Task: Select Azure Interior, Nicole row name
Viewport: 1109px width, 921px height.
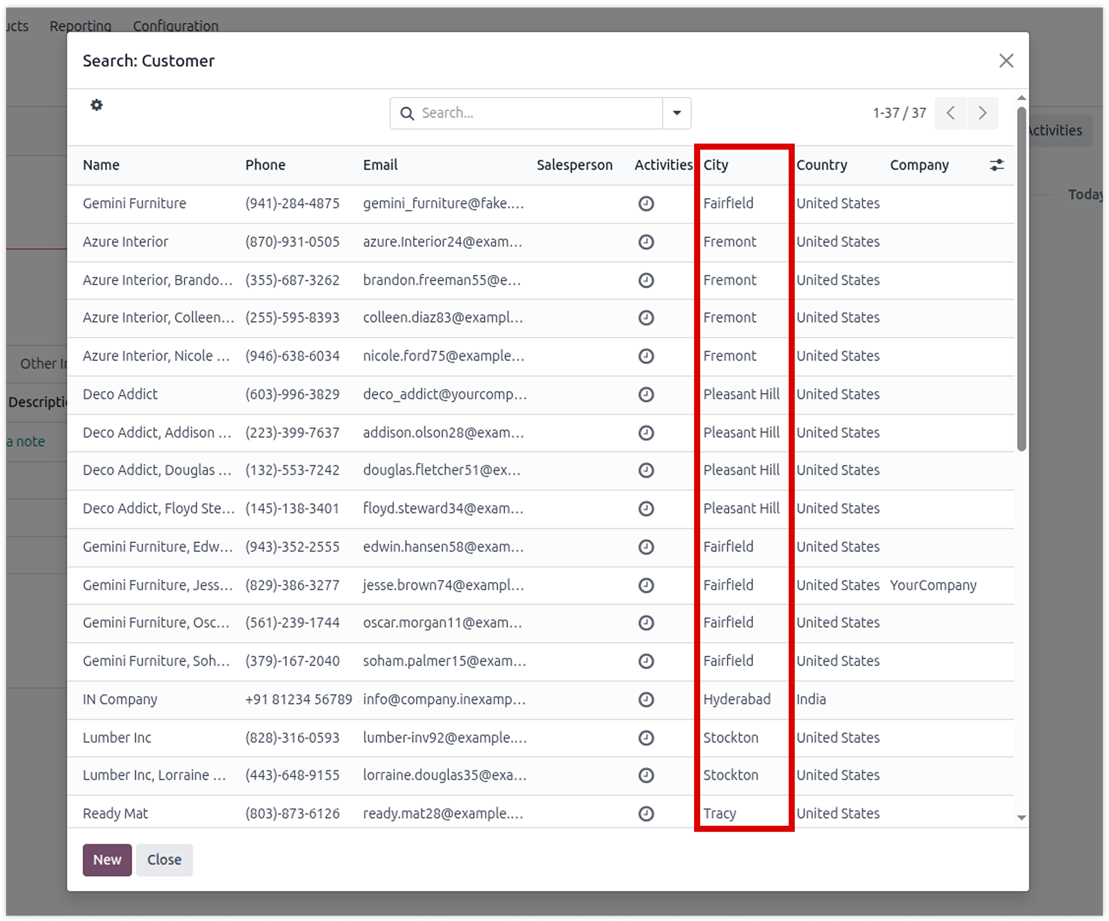Action: (156, 356)
